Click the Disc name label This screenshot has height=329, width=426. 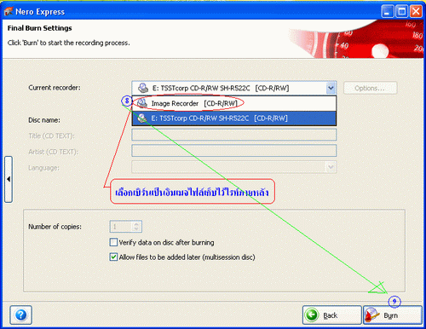44,120
